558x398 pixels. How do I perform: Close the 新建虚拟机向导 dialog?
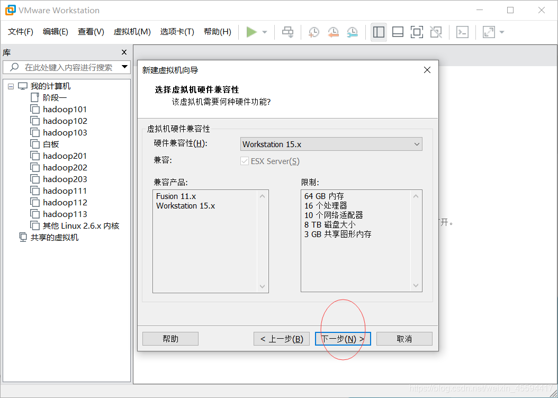[427, 70]
